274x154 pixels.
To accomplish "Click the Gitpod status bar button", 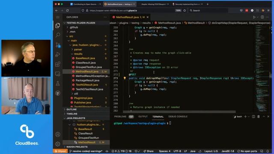I will click(x=60, y=151).
